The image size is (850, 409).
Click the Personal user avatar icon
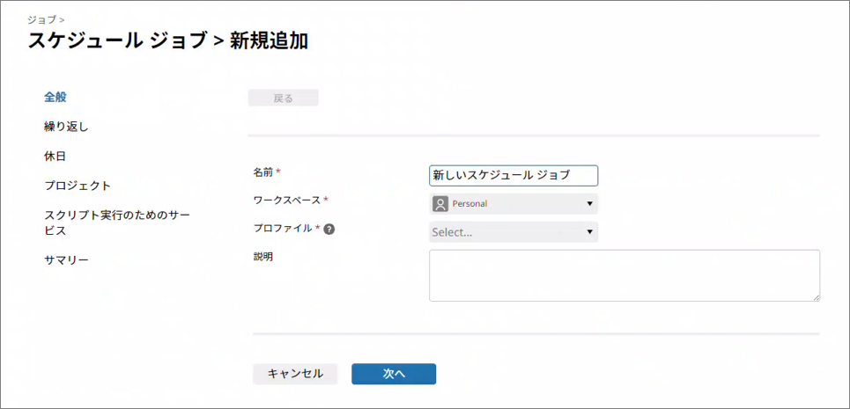pyautogui.click(x=440, y=204)
